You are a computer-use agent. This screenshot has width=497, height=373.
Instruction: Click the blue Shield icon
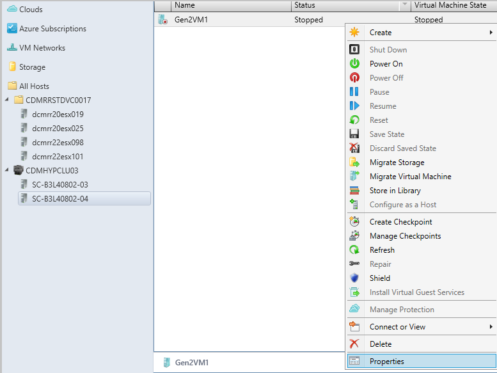pos(354,278)
